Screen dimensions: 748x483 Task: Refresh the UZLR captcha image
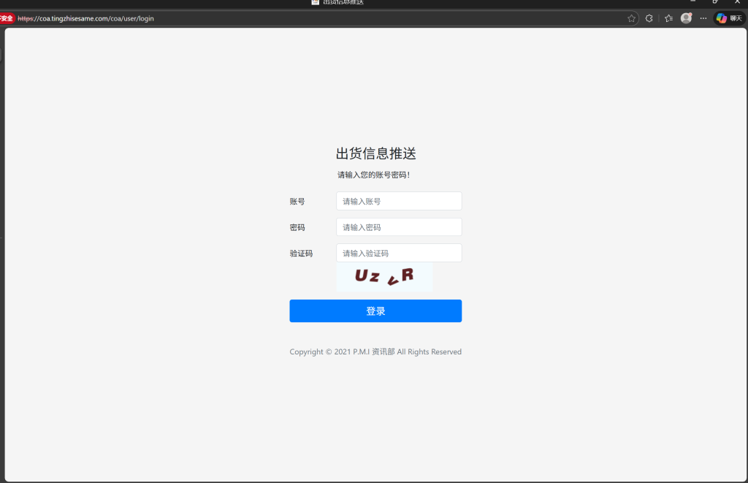click(384, 277)
